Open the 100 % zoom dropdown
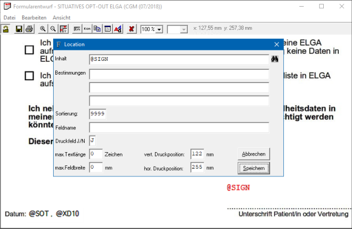 coord(159,29)
